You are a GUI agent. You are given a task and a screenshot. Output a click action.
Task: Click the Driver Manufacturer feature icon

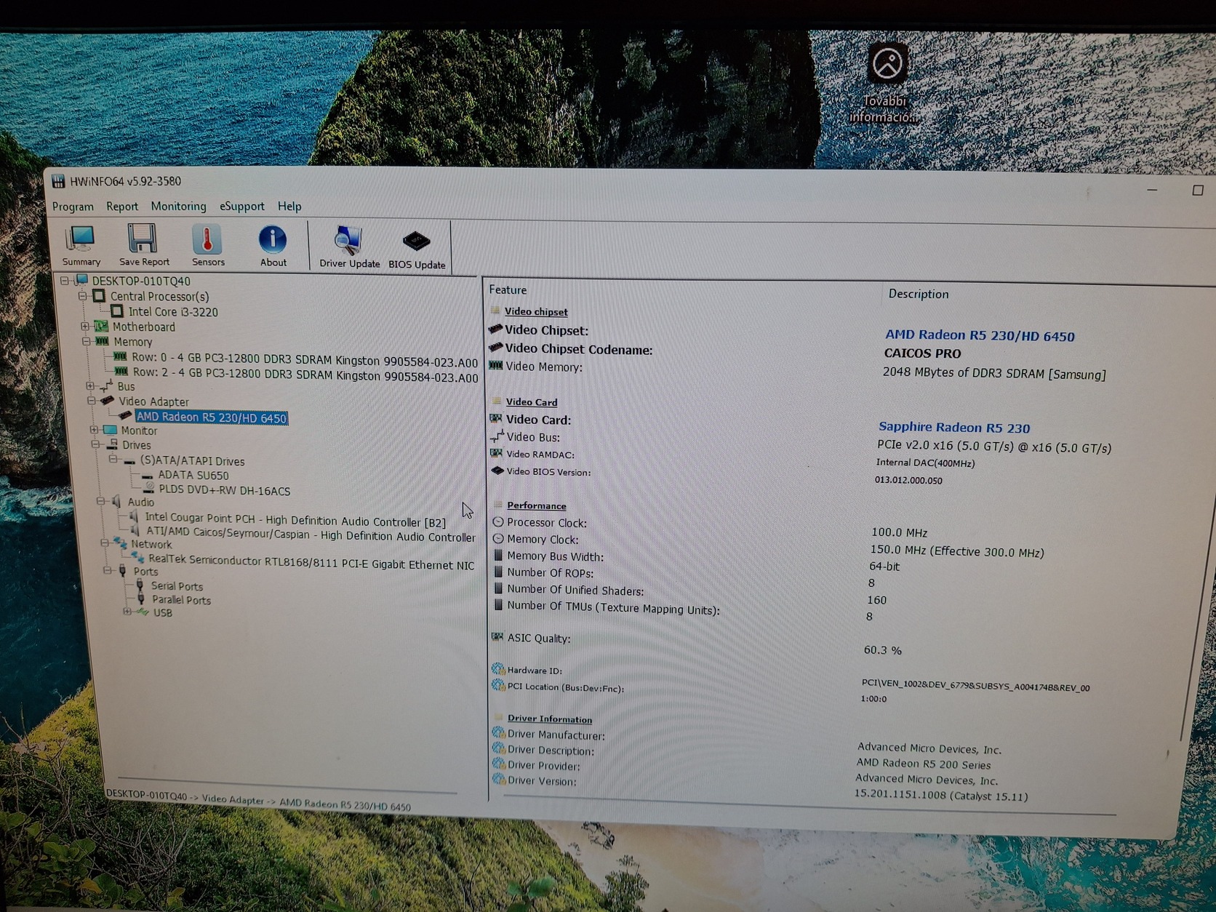click(498, 732)
